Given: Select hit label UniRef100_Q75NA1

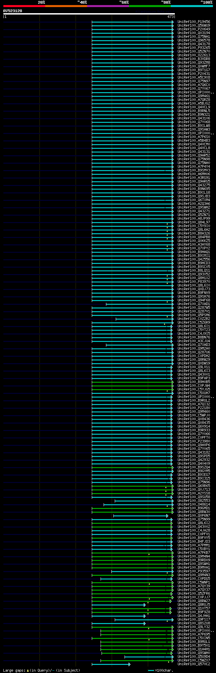Looking at the screenshot, I should pyautogui.click(x=194, y=36).
